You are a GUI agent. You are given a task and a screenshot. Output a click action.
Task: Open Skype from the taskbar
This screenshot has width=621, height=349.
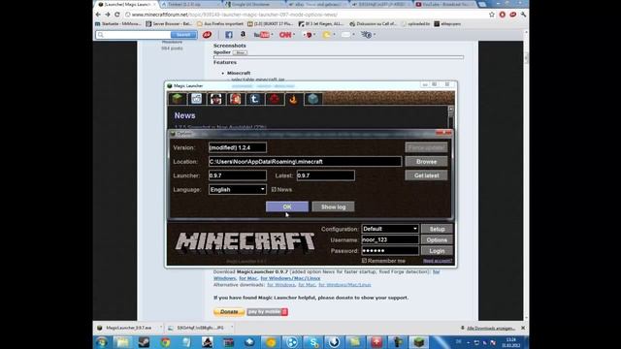(x=312, y=342)
